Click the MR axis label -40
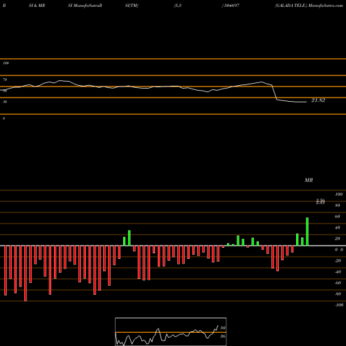Screen dimensions: 346x346 (x=338, y=272)
